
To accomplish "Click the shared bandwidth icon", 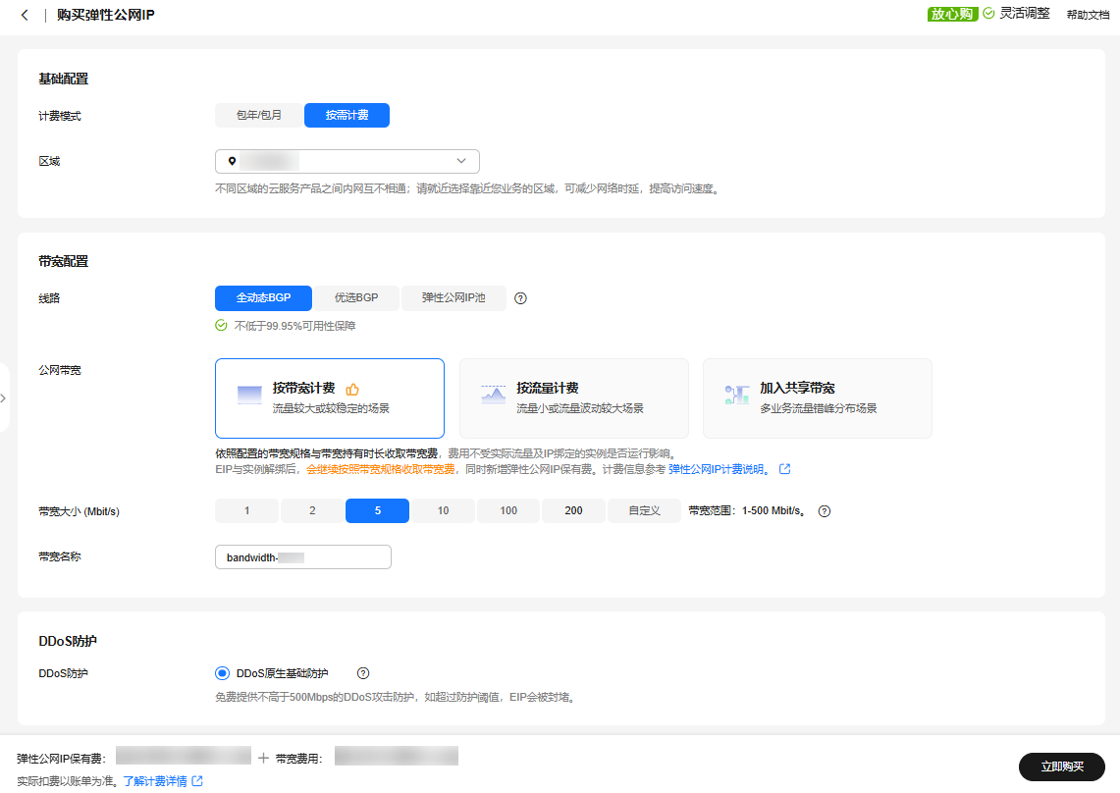I will pos(737,396).
